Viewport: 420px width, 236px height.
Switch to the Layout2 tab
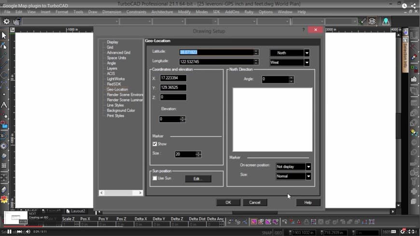[x=76, y=211]
